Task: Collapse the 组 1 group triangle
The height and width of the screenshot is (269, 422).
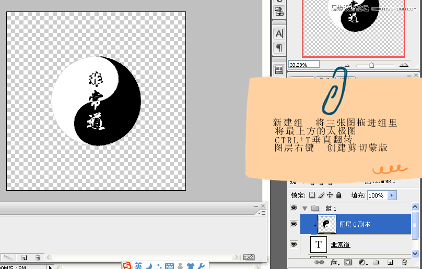Action: 304,208
